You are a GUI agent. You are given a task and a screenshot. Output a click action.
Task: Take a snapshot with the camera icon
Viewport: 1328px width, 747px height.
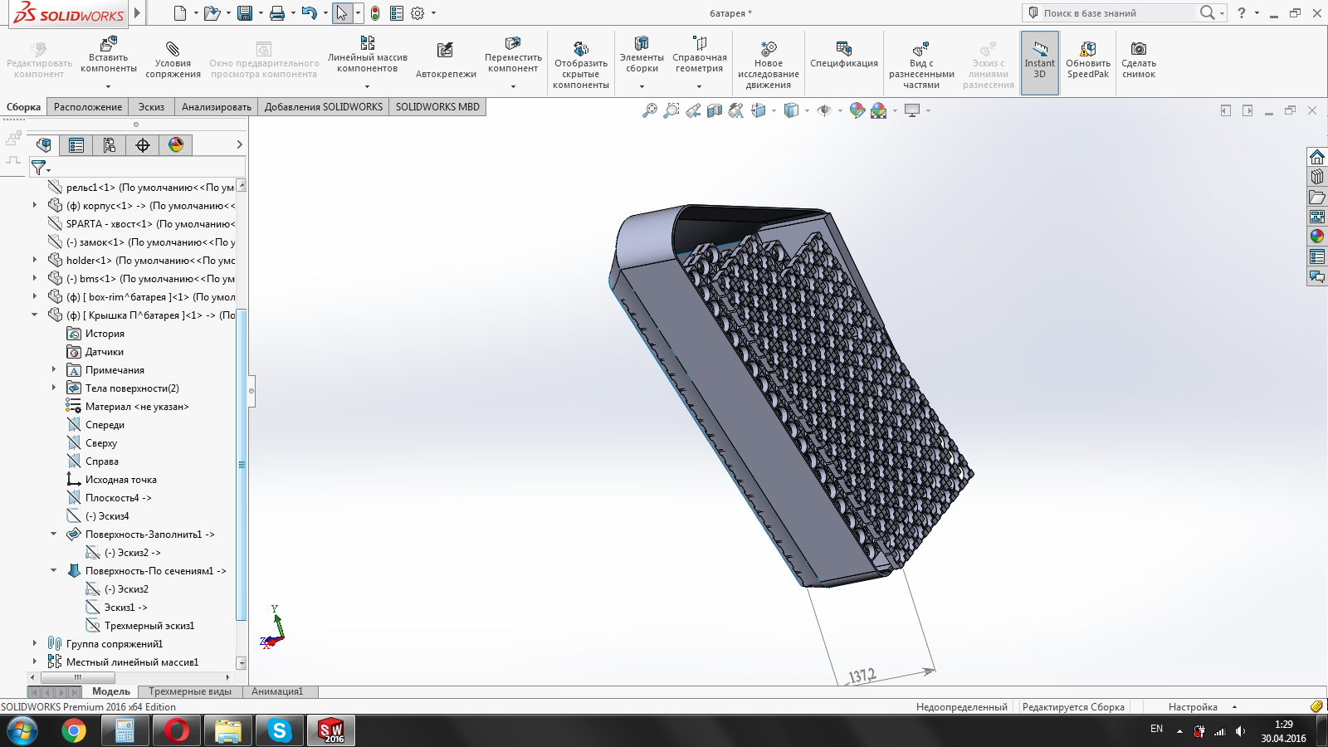point(1138,62)
